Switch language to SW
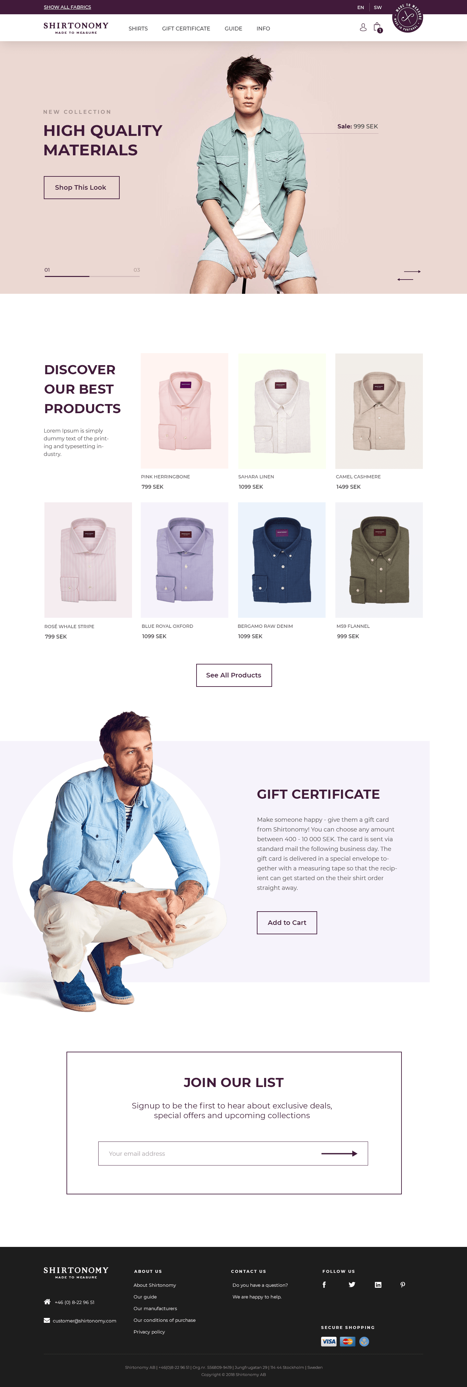The image size is (467, 1387). click(377, 7)
